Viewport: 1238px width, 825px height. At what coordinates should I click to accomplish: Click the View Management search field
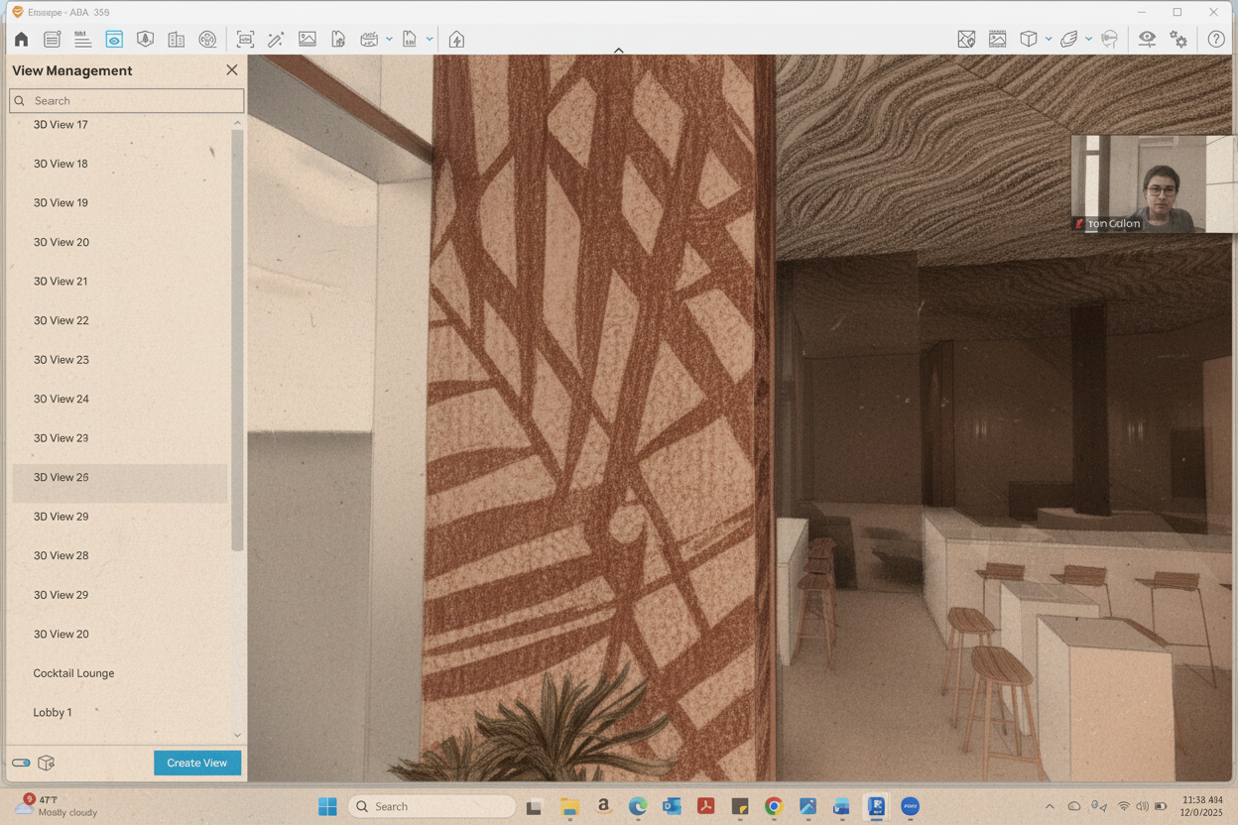pyautogui.click(x=127, y=101)
